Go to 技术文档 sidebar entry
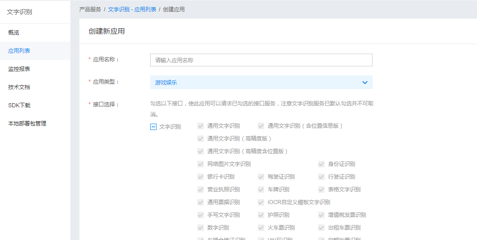477x240 pixels. click(x=35, y=87)
